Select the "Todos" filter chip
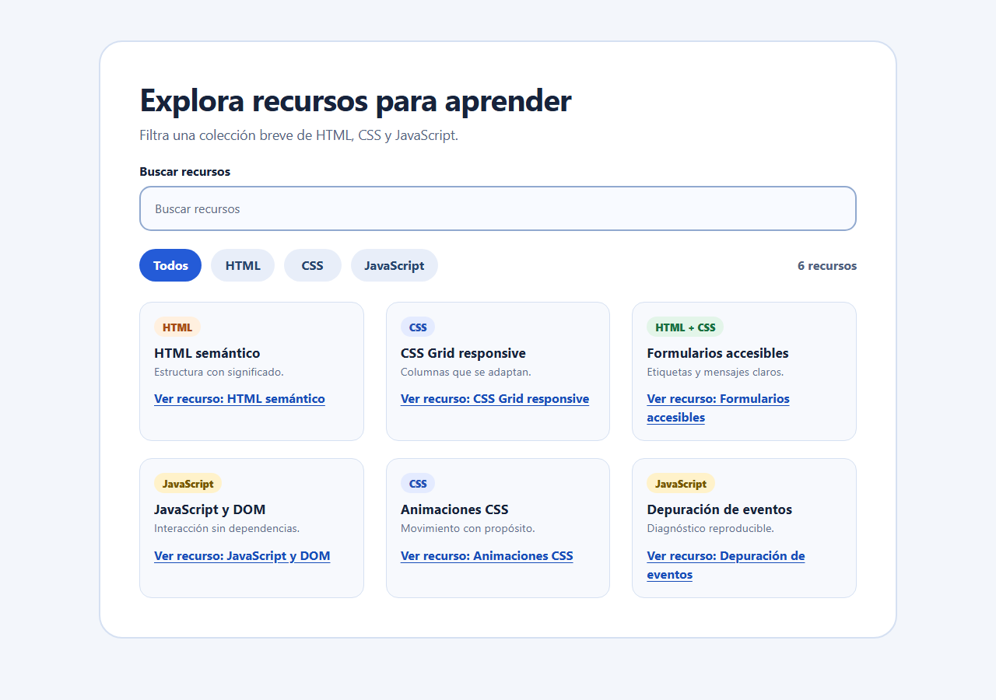This screenshot has width=996, height=700. [170, 265]
